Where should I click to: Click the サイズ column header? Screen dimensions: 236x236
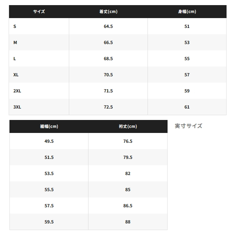[39, 11]
